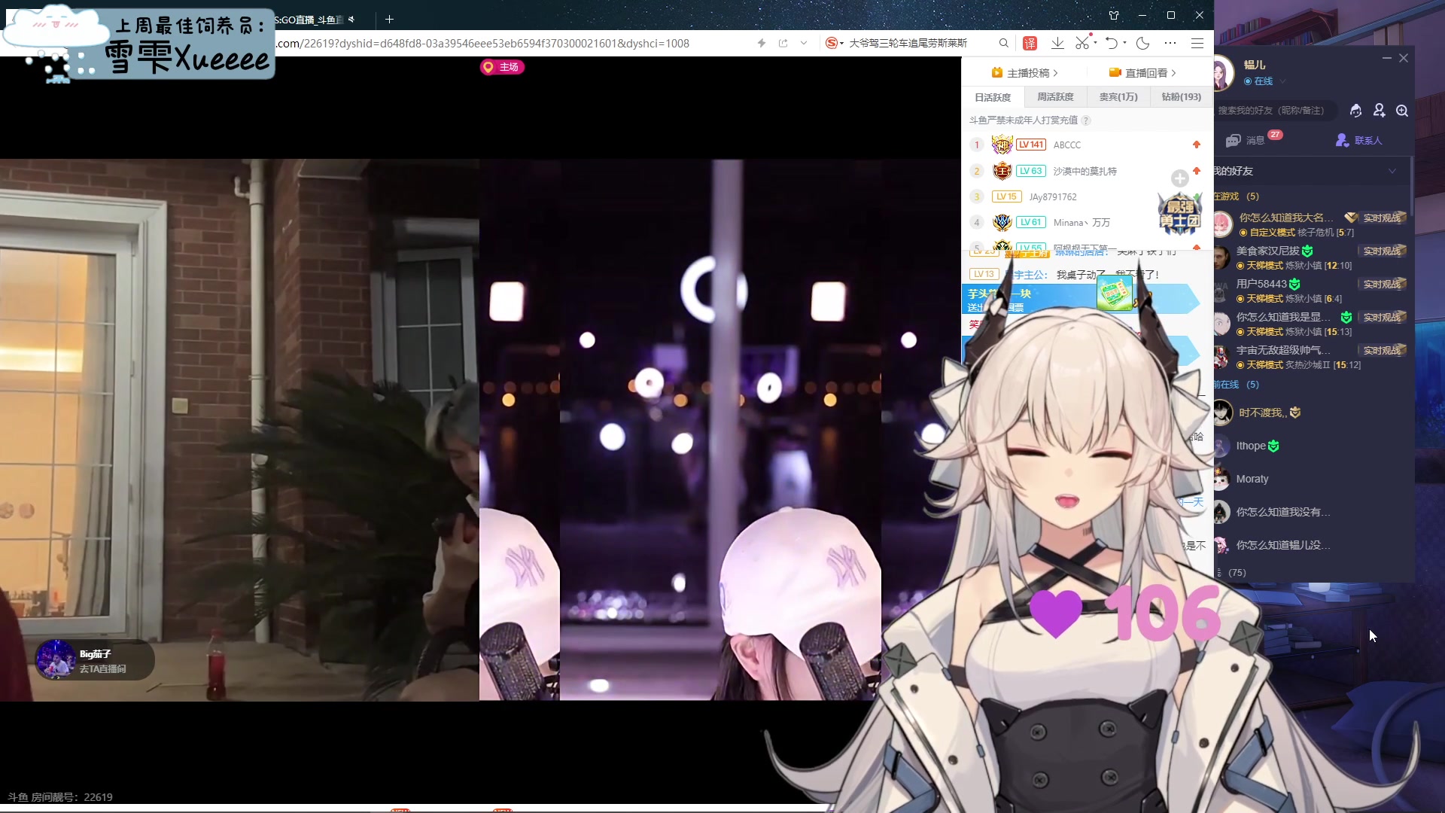Expand the screenshot tool dropdown arrow
Image resolution: width=1445 pixels, height=813 pixels.
[1095, 42]
